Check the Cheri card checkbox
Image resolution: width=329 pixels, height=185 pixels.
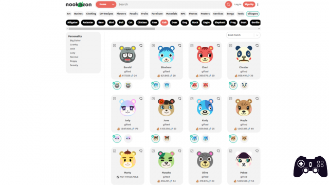192,46
